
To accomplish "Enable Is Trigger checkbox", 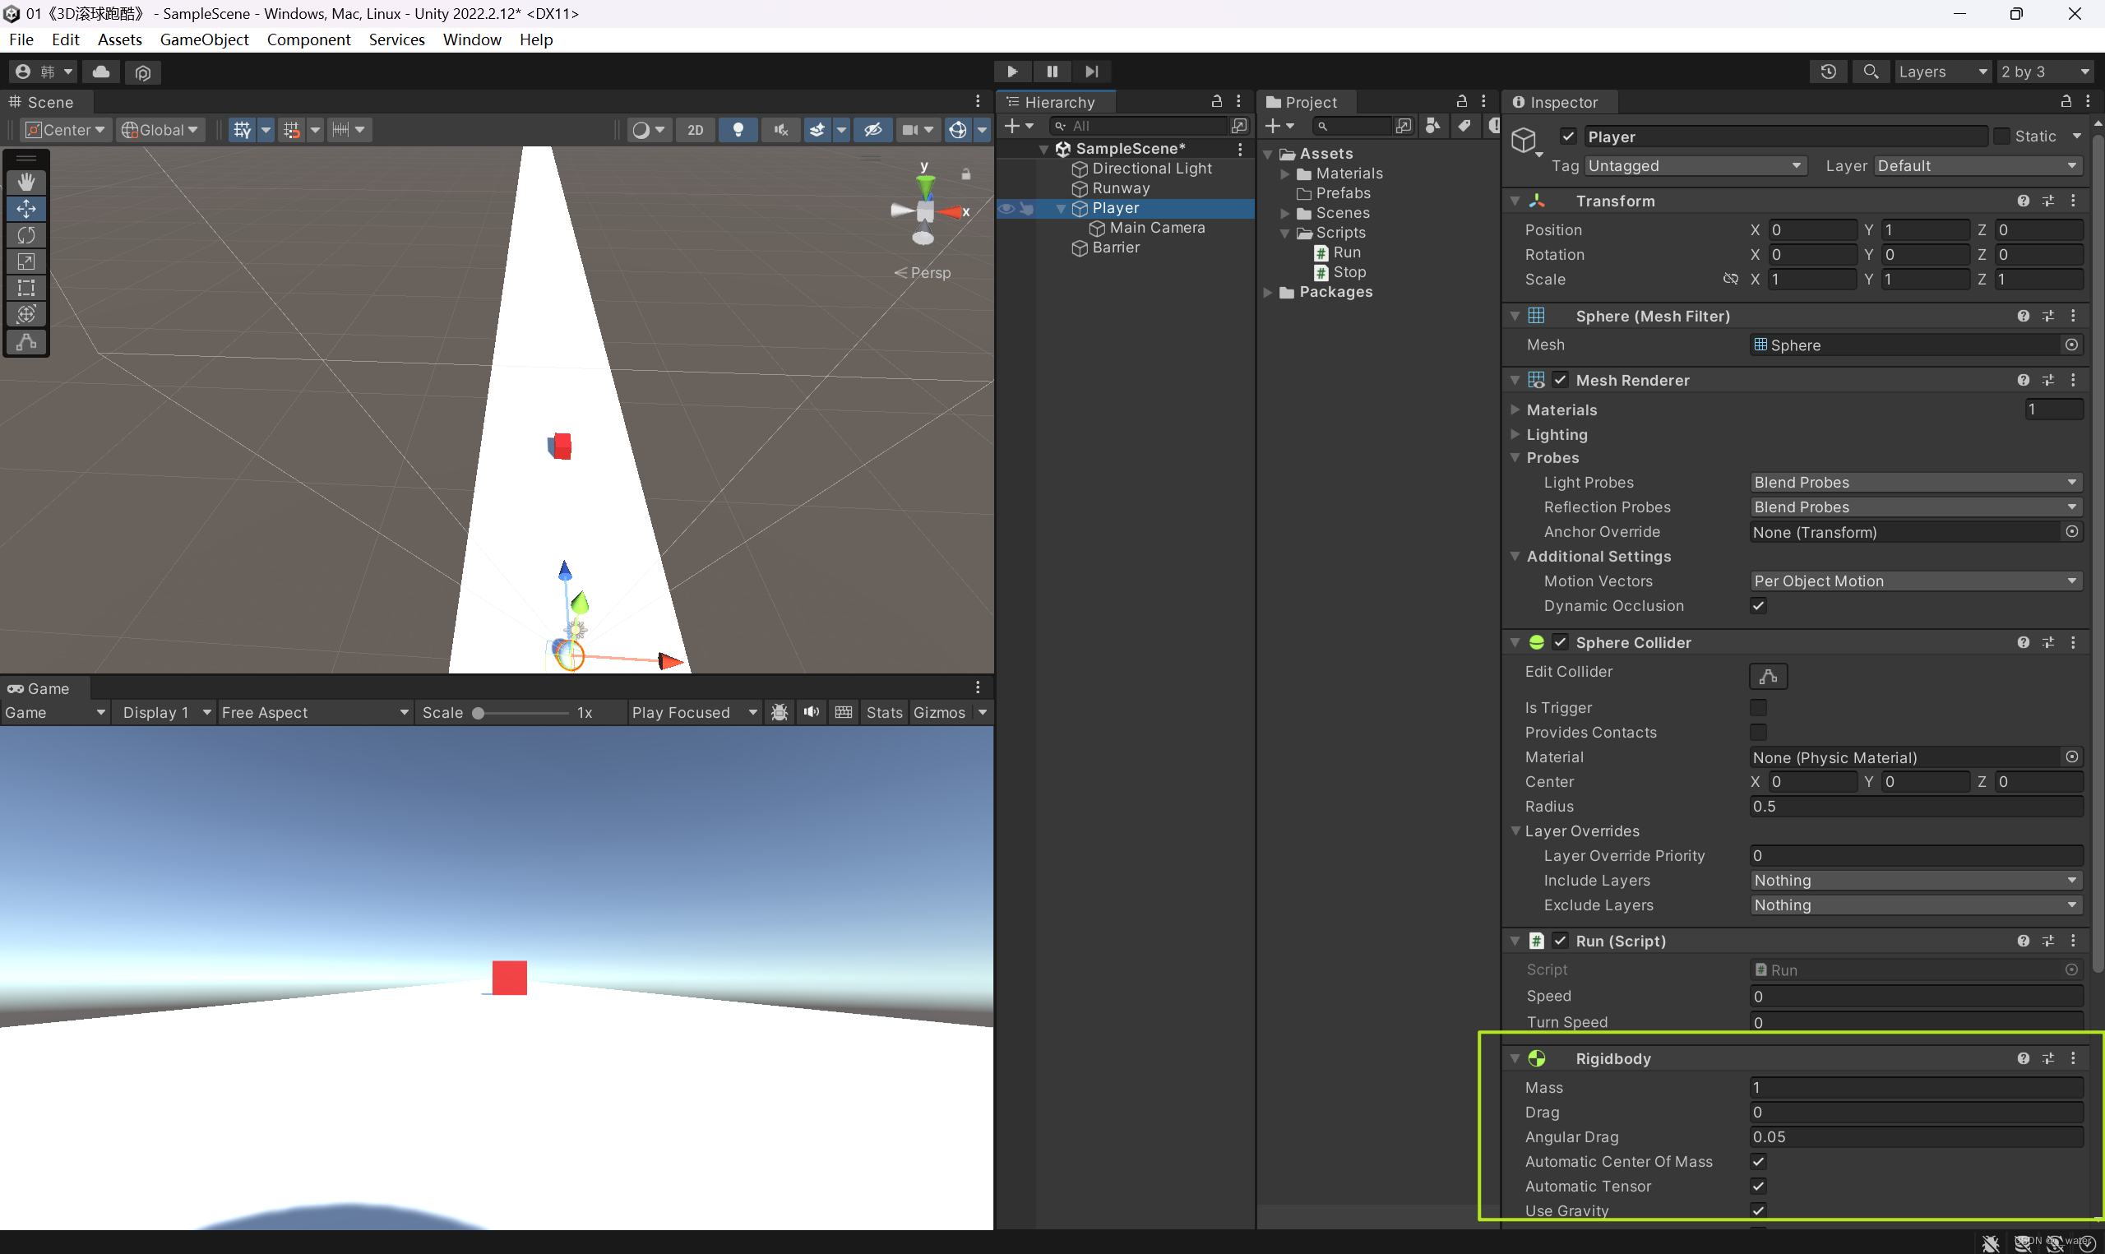I will coord(1758,707).
